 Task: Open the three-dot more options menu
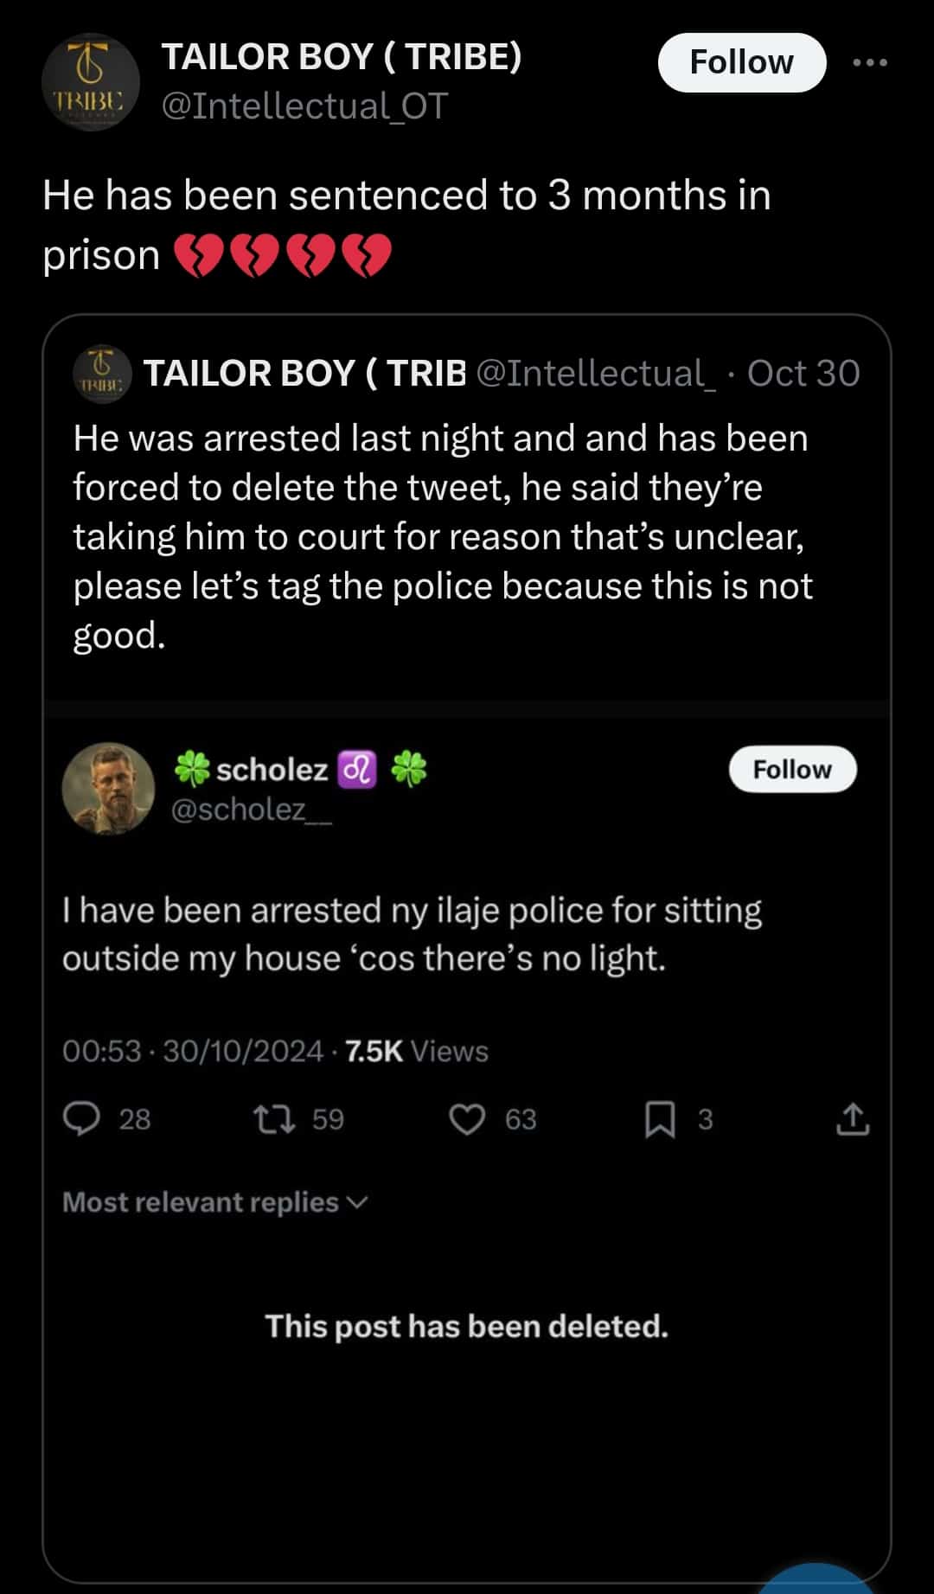(x=869, y=62)
